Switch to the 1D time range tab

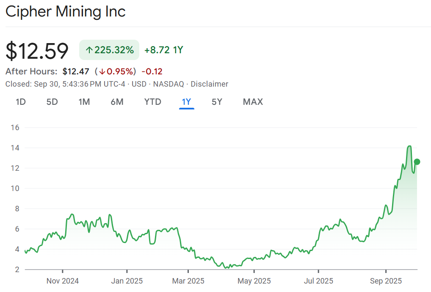tap(21, 102)
